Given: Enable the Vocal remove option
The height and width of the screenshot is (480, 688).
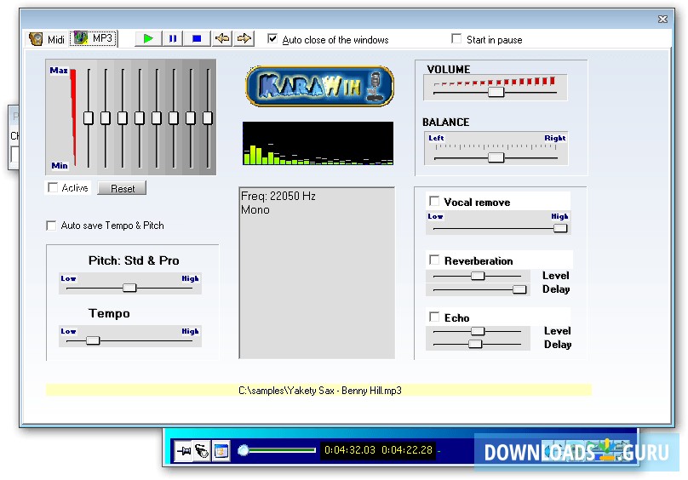Looking at the screenshot, I should click(435, 202).
